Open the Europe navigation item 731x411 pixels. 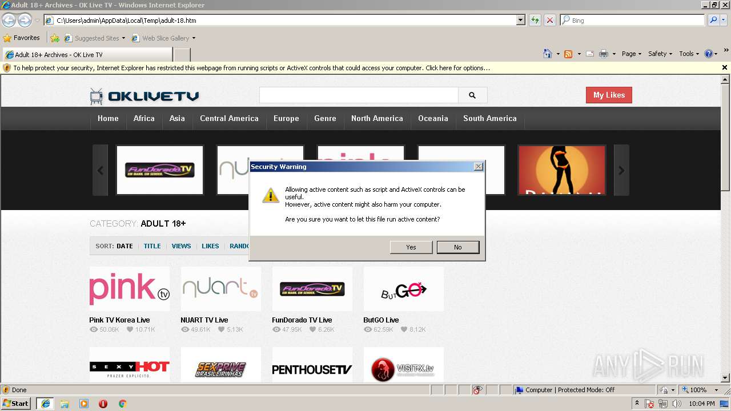pyautogui.click(x=286, y=118)
